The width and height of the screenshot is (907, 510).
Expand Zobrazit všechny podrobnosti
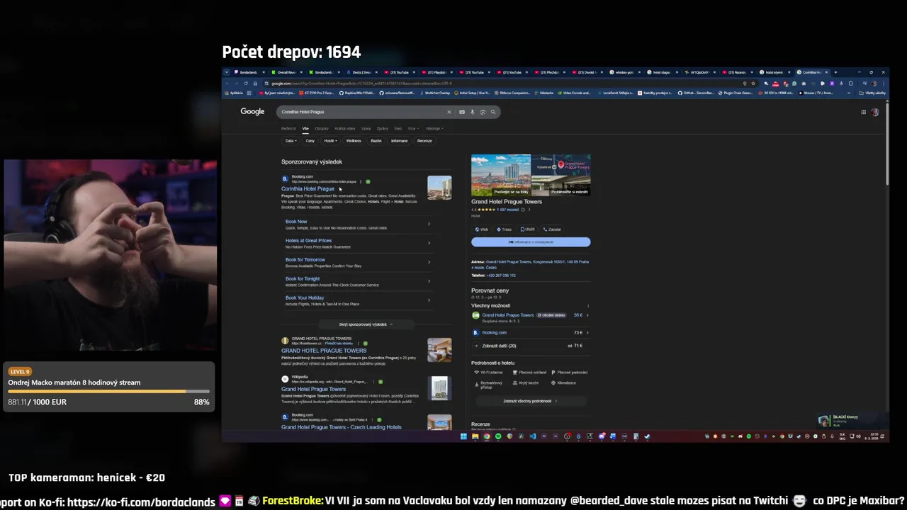pyautogui.click(x=530, y=401)
